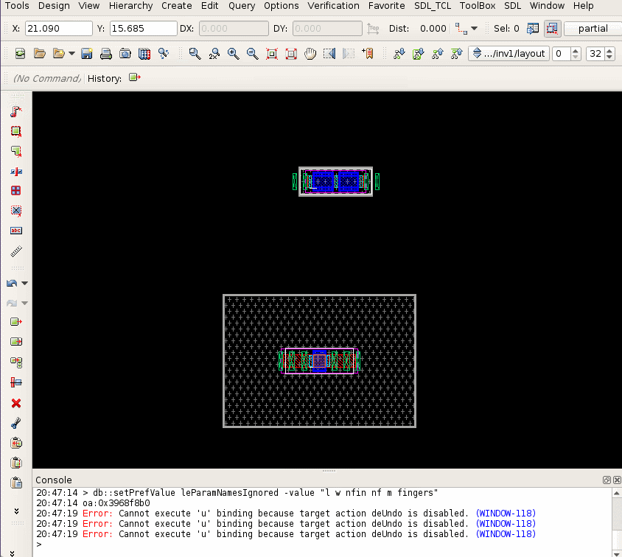
Task: Select the create via tool
Action: point(16,211)
